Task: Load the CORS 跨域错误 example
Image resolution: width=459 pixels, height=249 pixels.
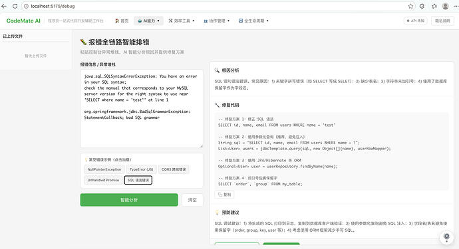Action: [174, 169]
